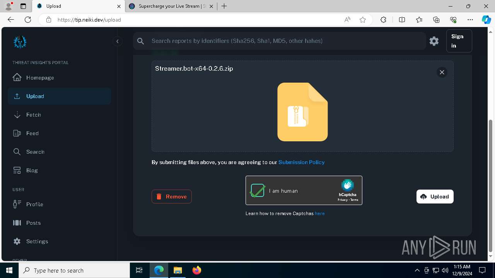
Task: Open Collections icon
Action: [436, 20]
